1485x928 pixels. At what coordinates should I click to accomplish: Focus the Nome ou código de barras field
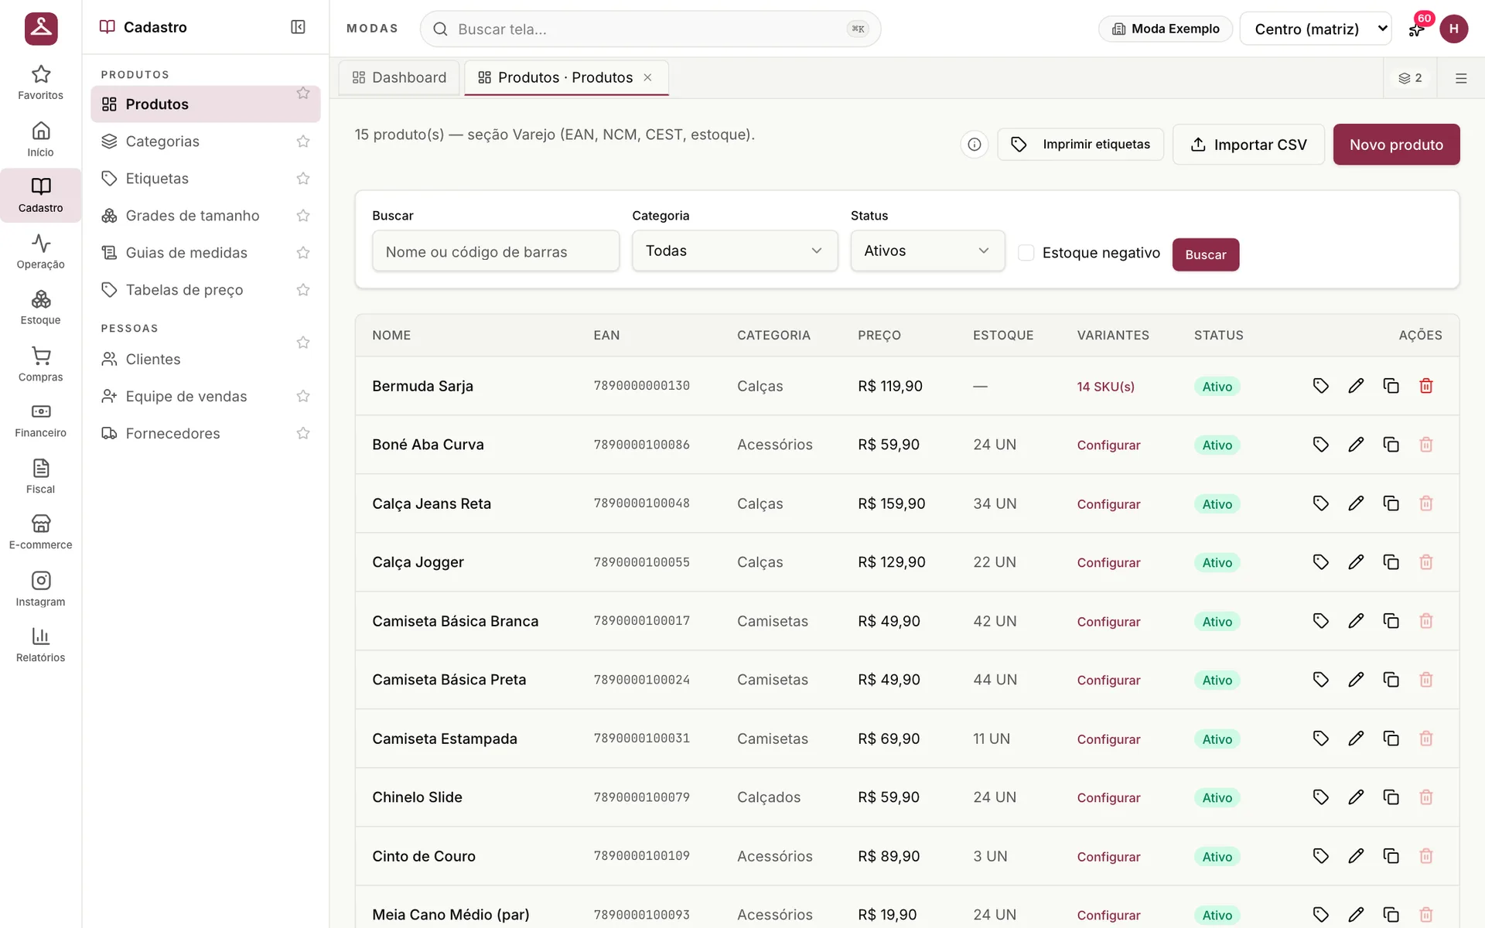coord(496,251)
